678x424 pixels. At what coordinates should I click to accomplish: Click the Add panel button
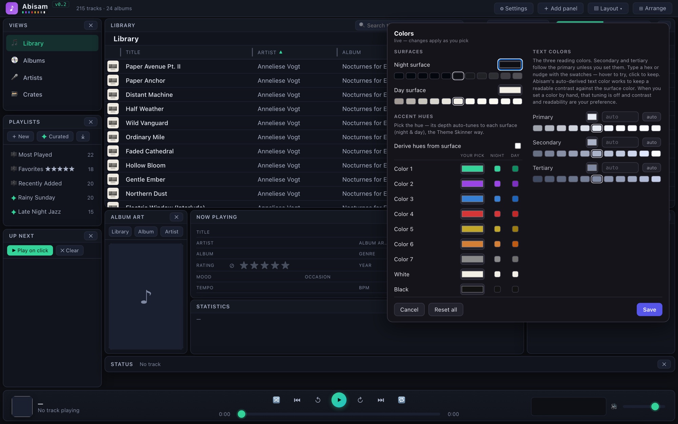pyautogui.click(x=560, y=8)
